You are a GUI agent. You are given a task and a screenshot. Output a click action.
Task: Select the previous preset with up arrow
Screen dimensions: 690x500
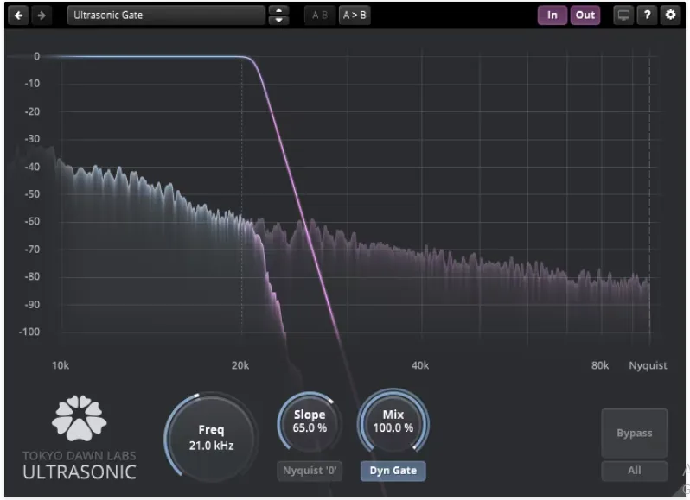point(278,10)
